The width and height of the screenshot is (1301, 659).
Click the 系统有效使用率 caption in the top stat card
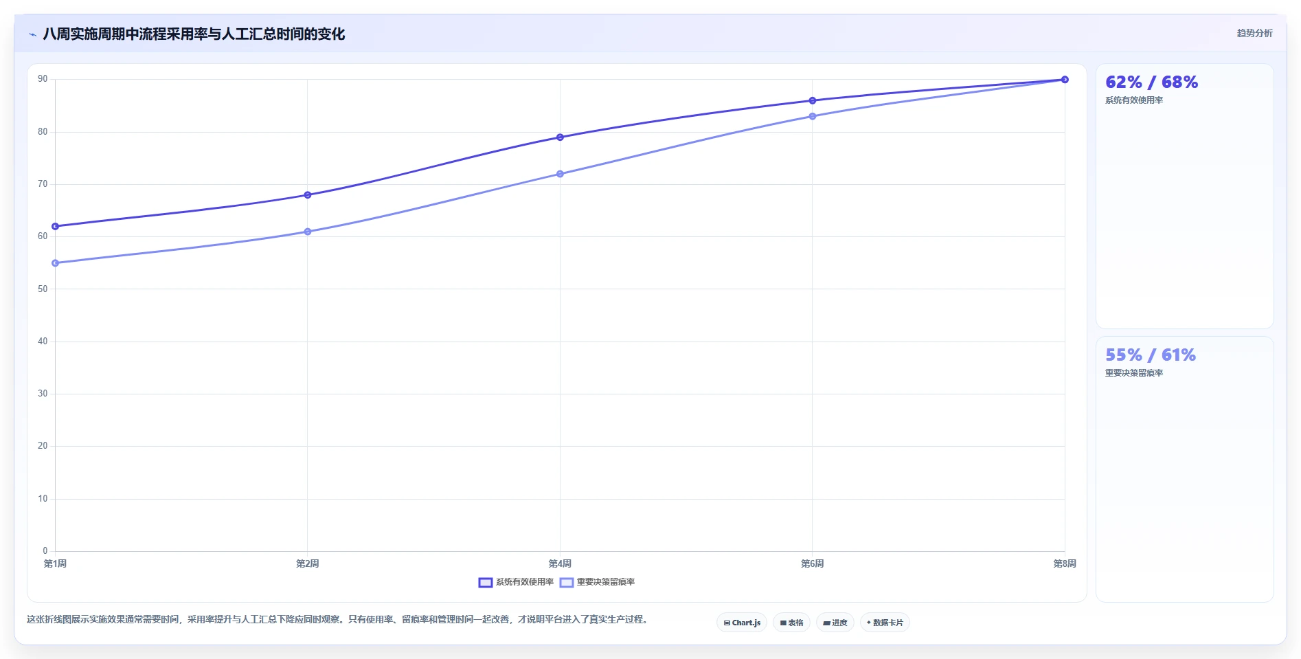1134,100
